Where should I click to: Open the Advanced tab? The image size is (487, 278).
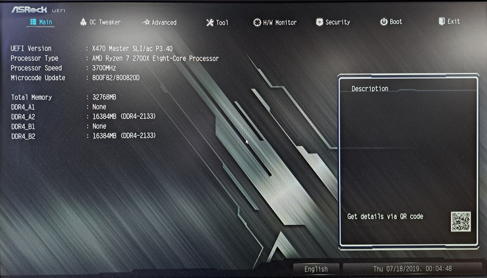click(159, 23)
